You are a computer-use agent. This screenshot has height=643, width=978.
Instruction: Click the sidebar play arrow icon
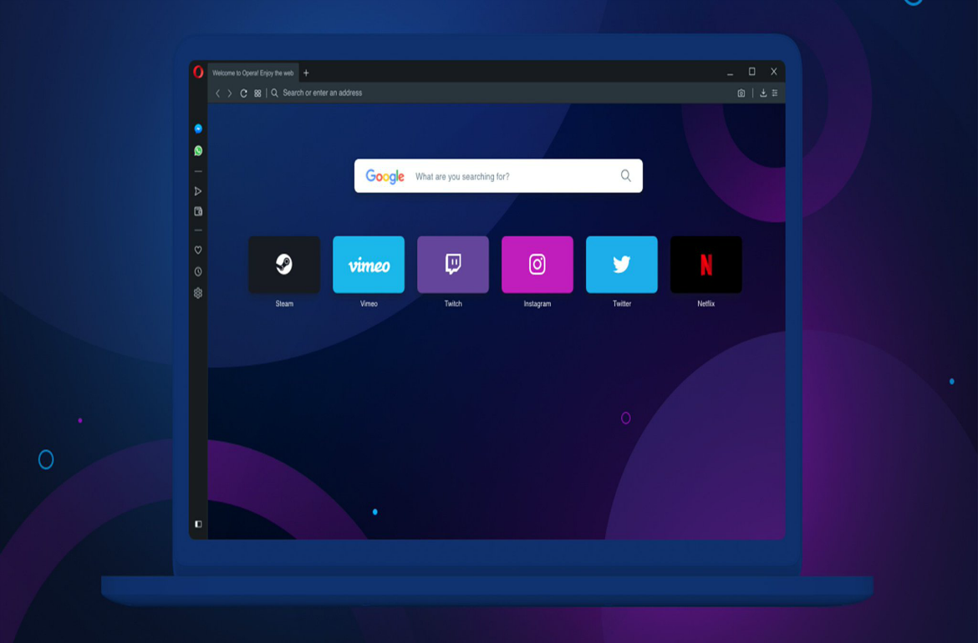(x=198, y=191)
